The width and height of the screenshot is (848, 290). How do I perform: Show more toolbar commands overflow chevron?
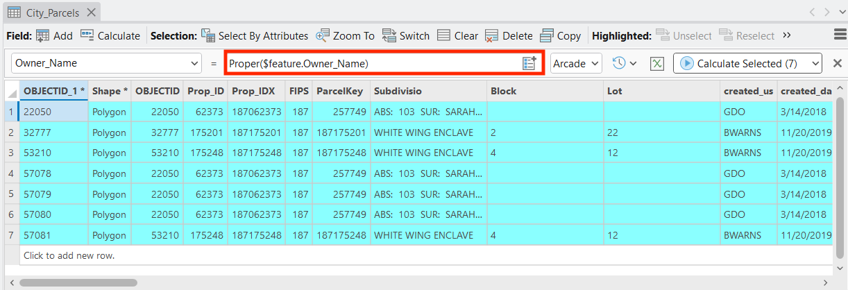pyautogui.click(x=787, y=35)
